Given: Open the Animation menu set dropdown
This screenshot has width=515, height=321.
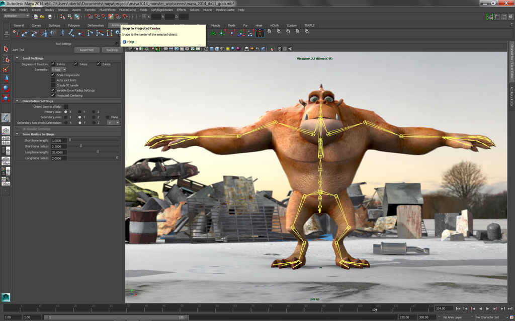Looking at the screenshot, I should (x=17, y=16).
